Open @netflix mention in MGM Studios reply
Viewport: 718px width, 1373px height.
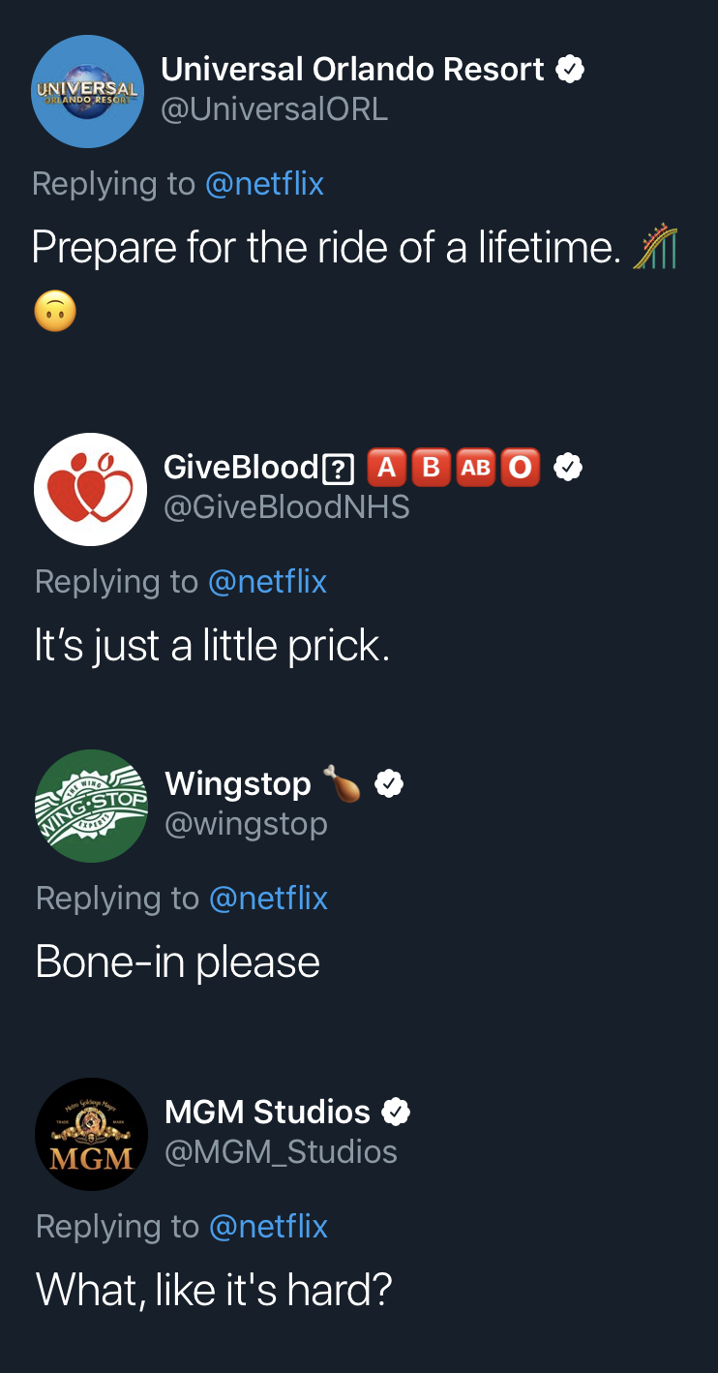click(268, 1226)
